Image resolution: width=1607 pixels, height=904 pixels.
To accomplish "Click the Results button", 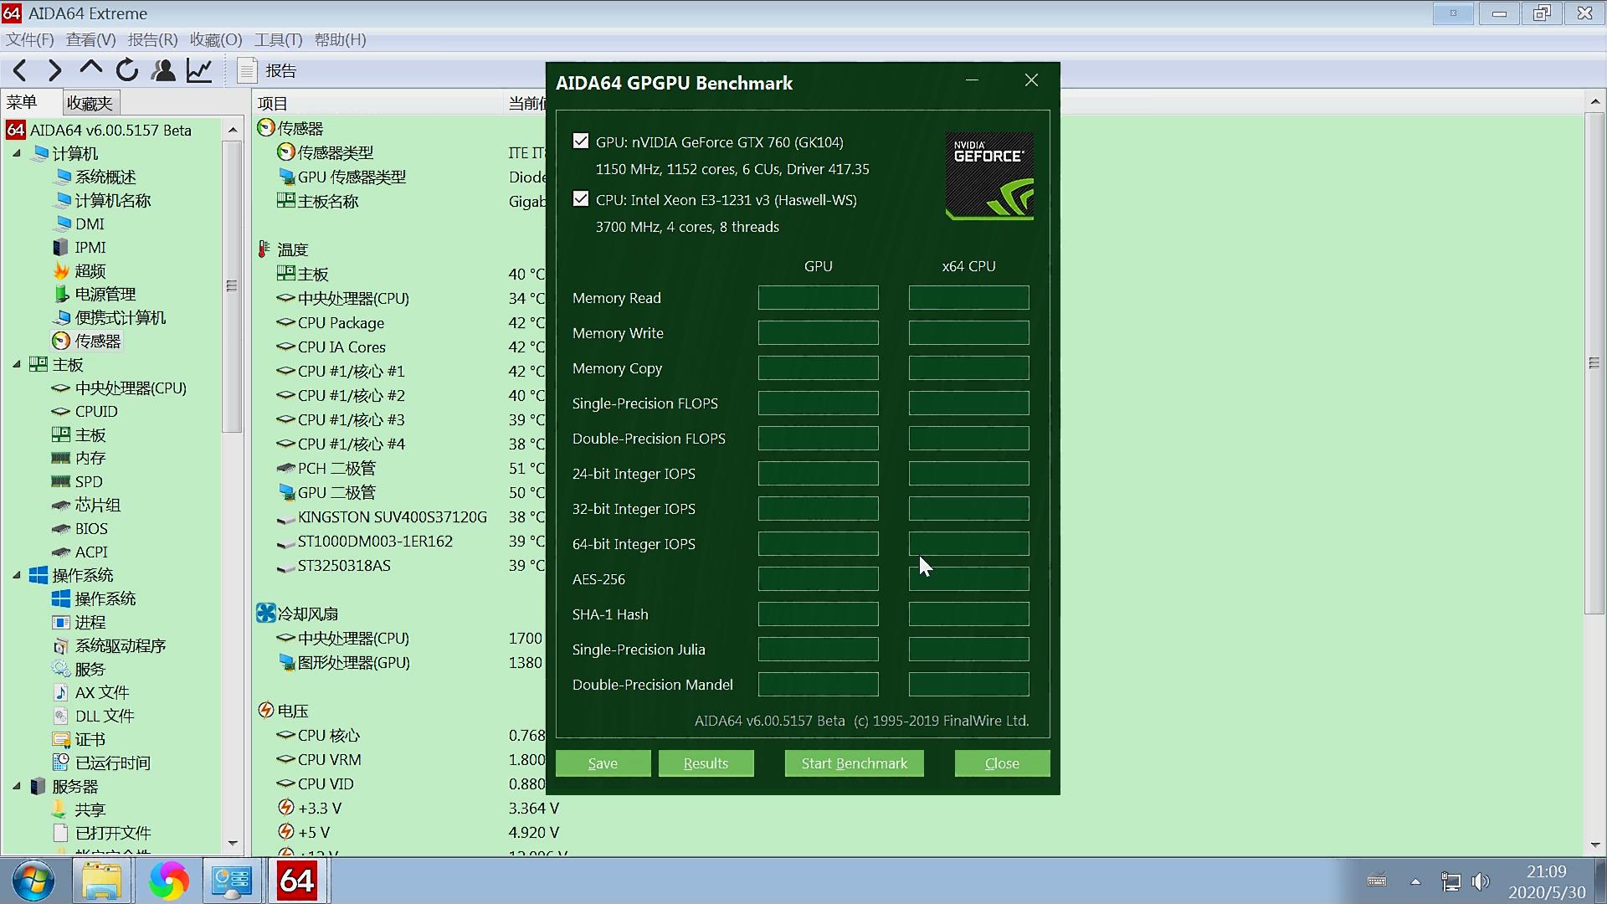I will (x=706, y=763).
